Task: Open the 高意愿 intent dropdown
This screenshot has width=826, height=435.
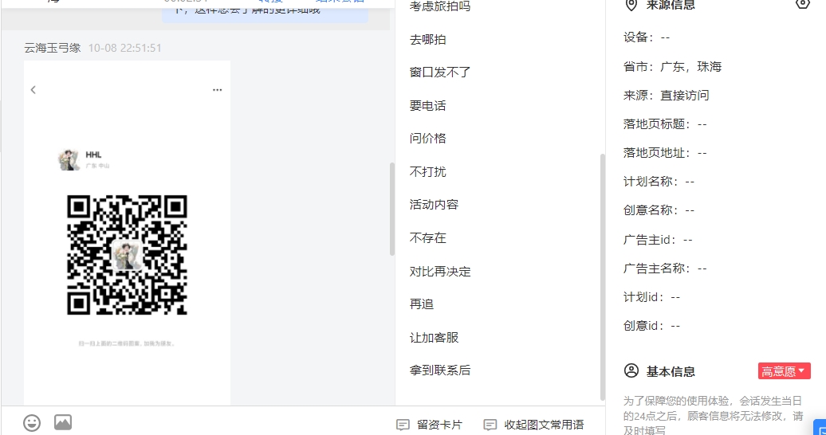Action: pyautogui.click(x=784, y=371)
